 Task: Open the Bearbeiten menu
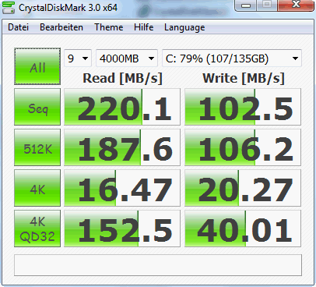[61, 27]
